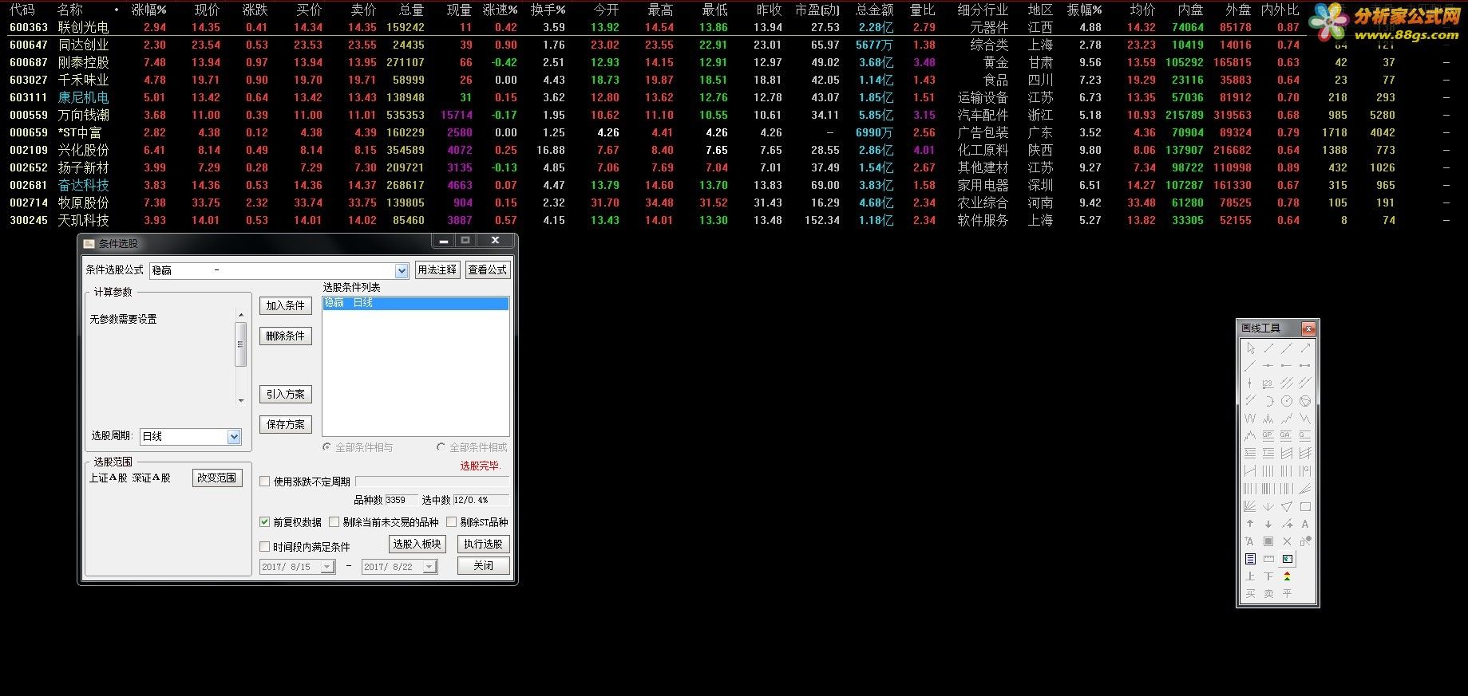Image resolution: width=1468 pixels, height=696 pixels.
Task: Click the 计算参数 scrollbar thumb
Action: pyautogui.click(x=241, y=344)
